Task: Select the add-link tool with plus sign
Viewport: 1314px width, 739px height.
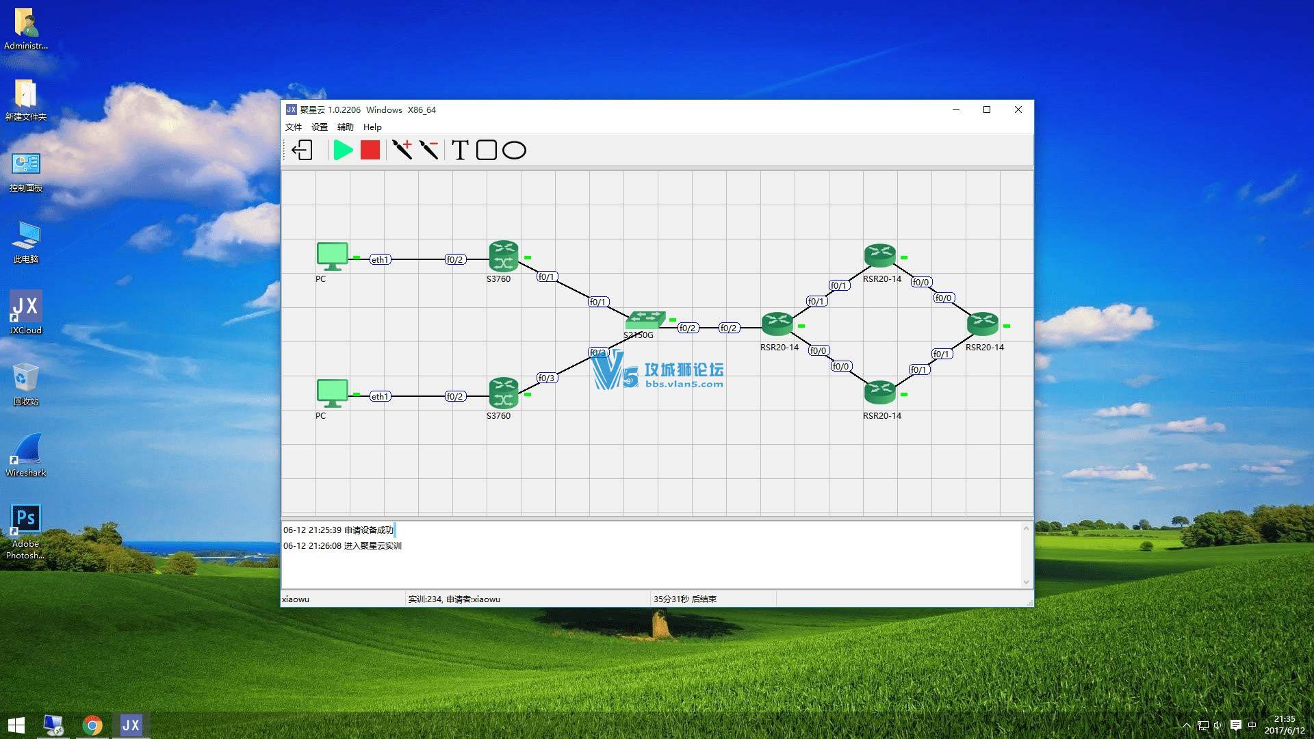Action: [402, 150]
